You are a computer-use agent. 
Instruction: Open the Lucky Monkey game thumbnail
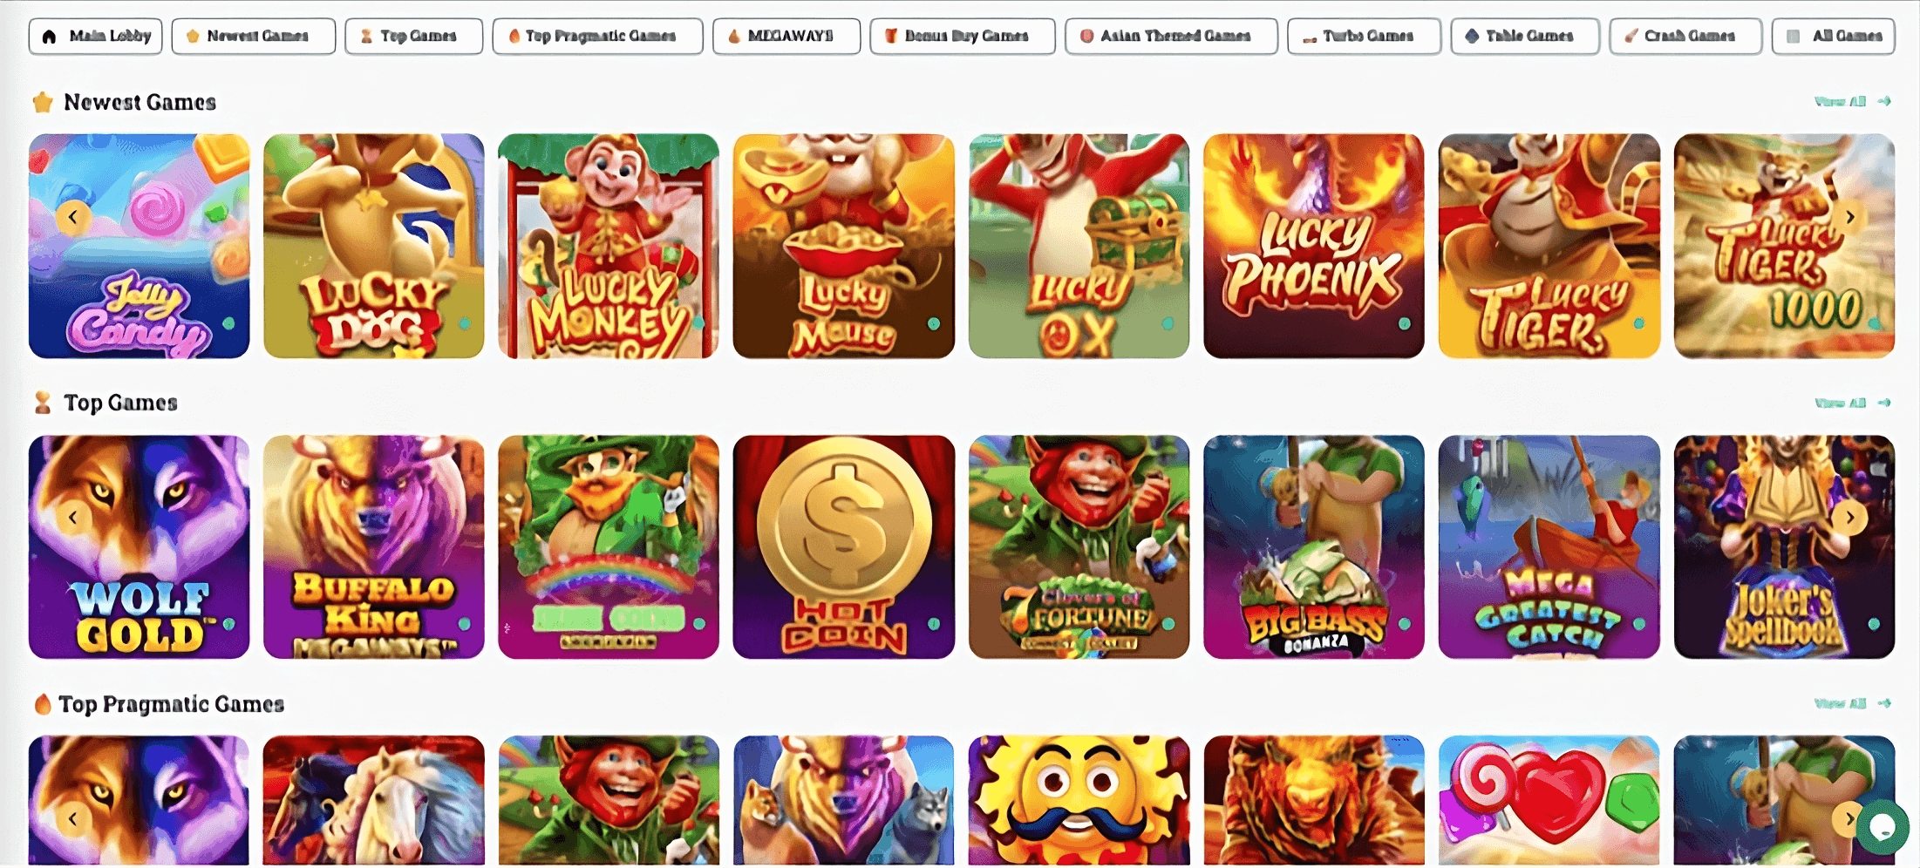click(x=608, y=246)
